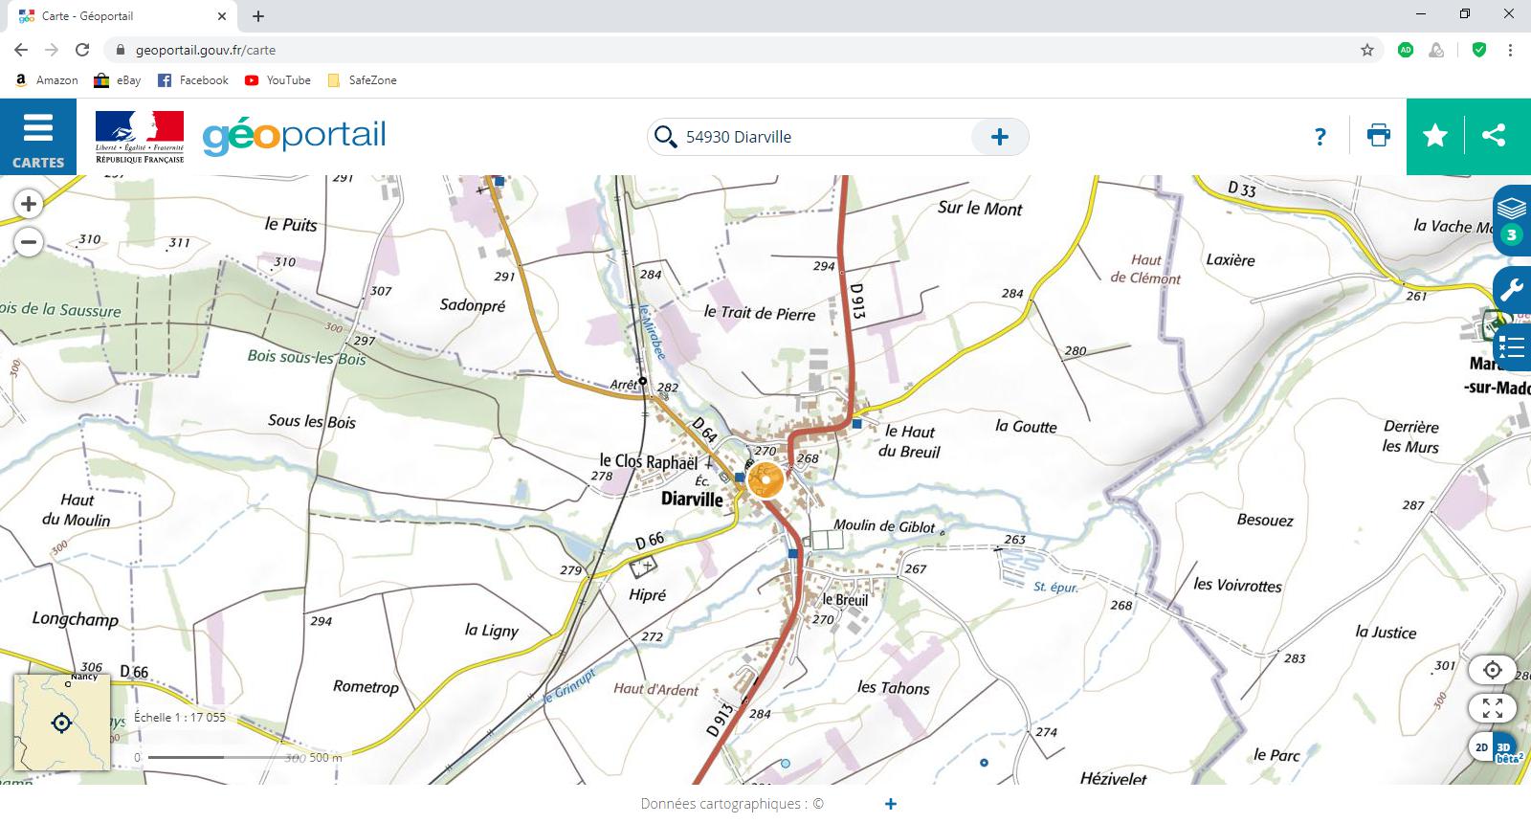Click the Rometrop map label
Screen dimensions: 1531x823
(x=366, y=687)
